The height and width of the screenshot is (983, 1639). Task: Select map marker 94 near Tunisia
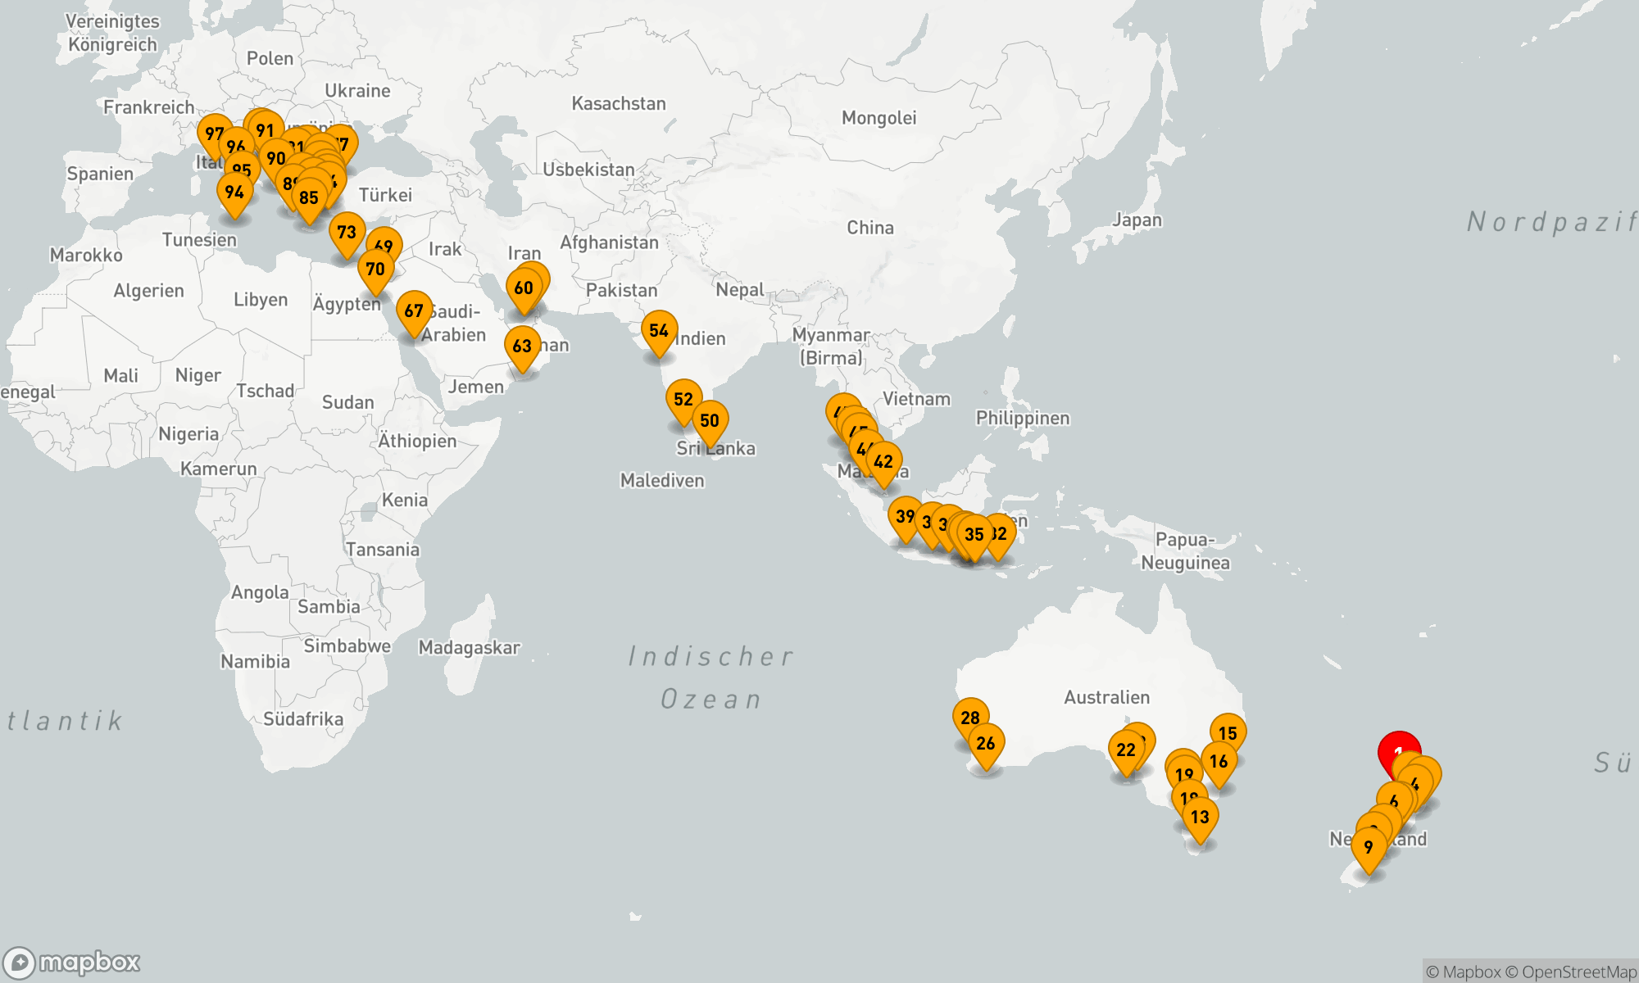pyautogui.click(x=234, y=193)
